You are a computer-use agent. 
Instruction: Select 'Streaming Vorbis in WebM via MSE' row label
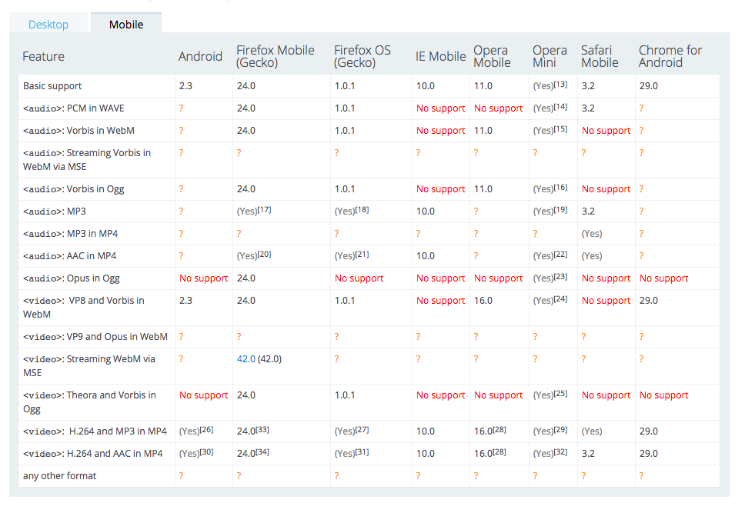pos(87,160)
